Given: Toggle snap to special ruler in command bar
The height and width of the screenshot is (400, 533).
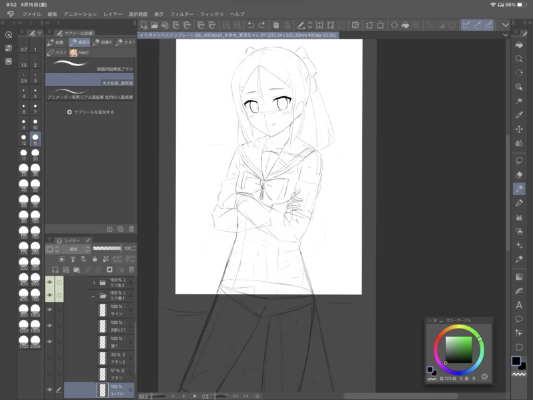Looking at the screenshot, I should [477, 25].
